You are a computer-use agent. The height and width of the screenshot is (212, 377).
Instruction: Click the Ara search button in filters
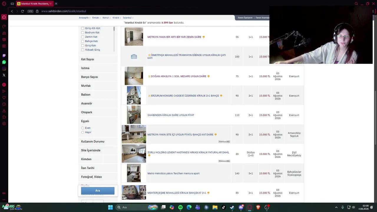[x=98, y=191]
